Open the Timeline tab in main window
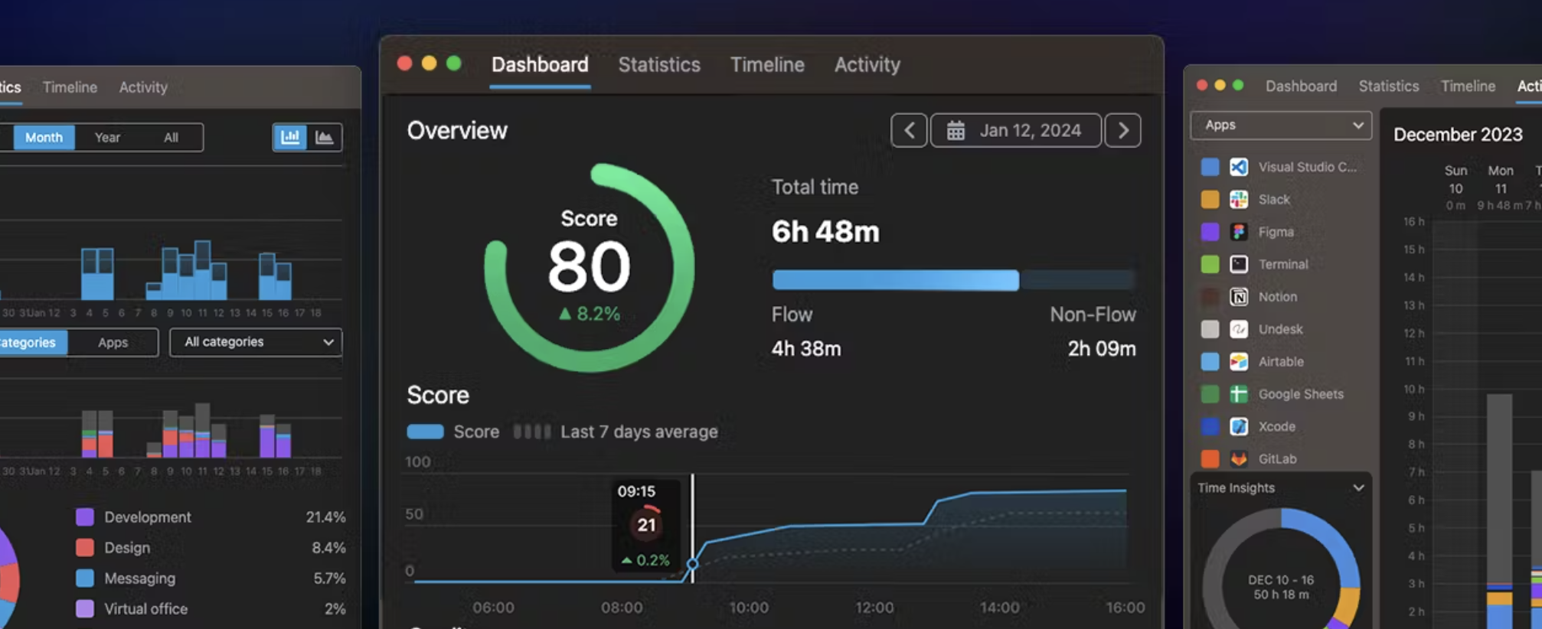The image size is (1542, 629). tap(767, 65)
